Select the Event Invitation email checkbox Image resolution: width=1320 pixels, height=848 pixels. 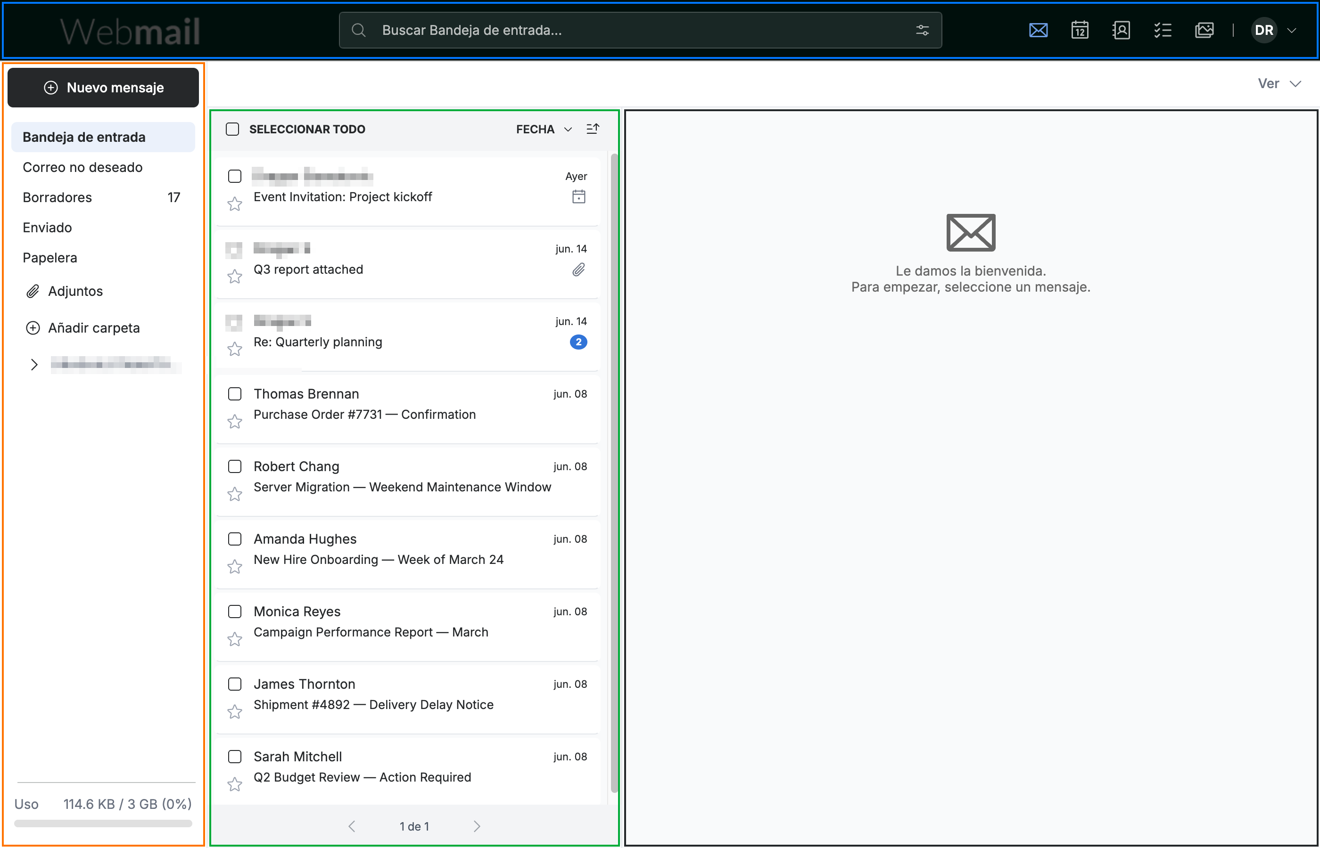(235, 176)
